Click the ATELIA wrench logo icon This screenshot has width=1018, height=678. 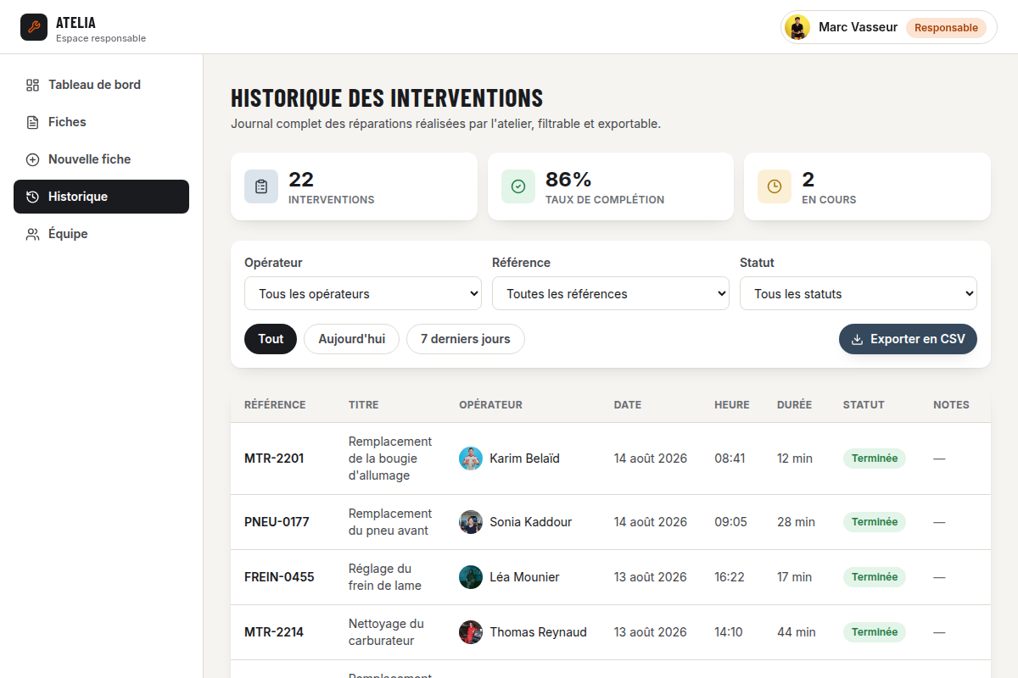[34, 27]
